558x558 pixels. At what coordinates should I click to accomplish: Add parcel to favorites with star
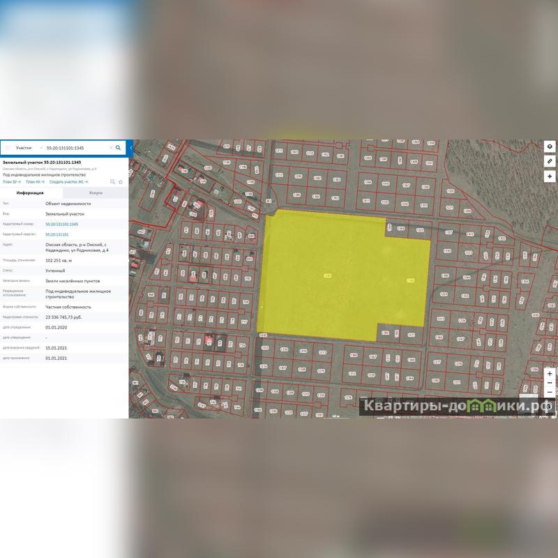pyautogui.click(x=121, y=181)
